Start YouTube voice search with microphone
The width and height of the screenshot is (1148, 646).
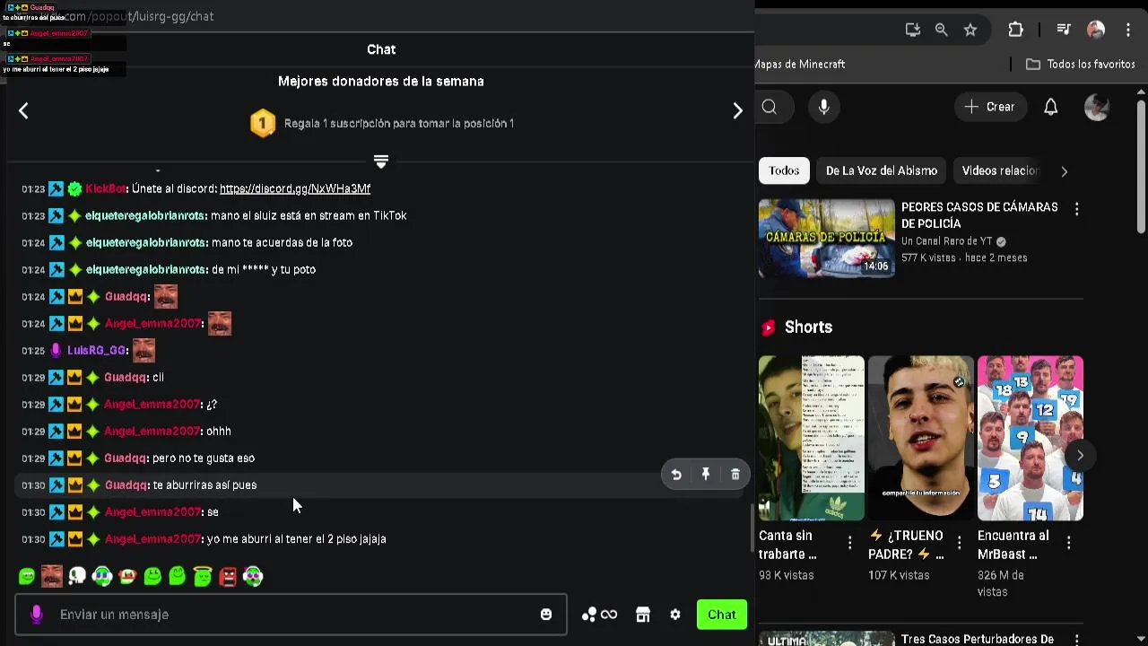point(824,107)
